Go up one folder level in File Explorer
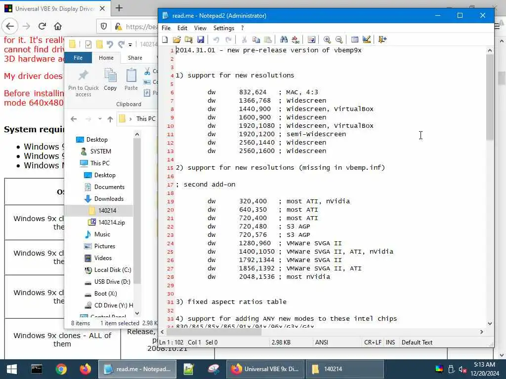Screen dimensions: 506x379 [x=110, y=119]
